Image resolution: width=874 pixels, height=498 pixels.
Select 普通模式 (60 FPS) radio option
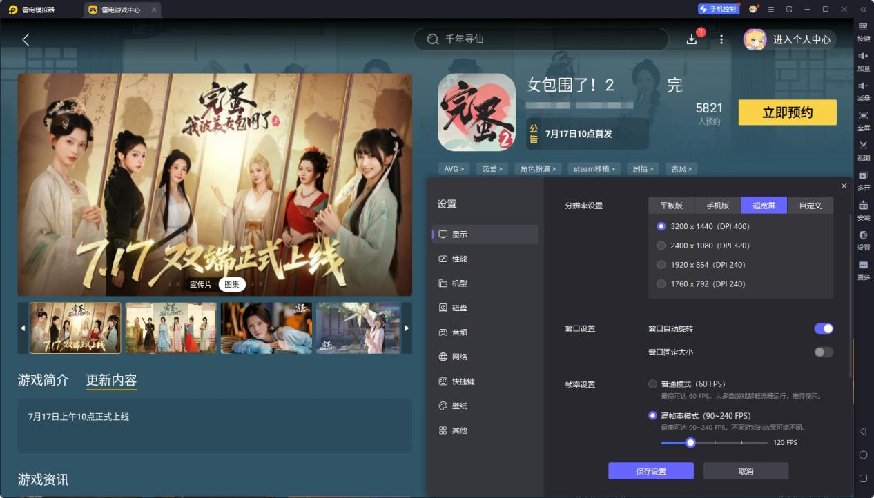pyautogui.click(x=652, y=384)
